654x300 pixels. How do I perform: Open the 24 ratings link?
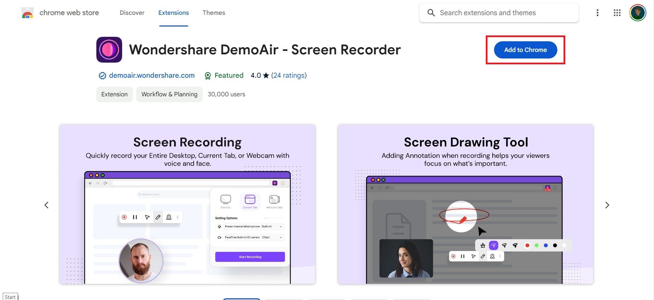[289, 75]
